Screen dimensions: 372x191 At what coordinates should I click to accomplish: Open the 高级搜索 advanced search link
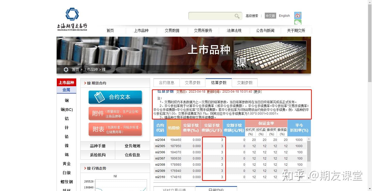coord(252,16)
